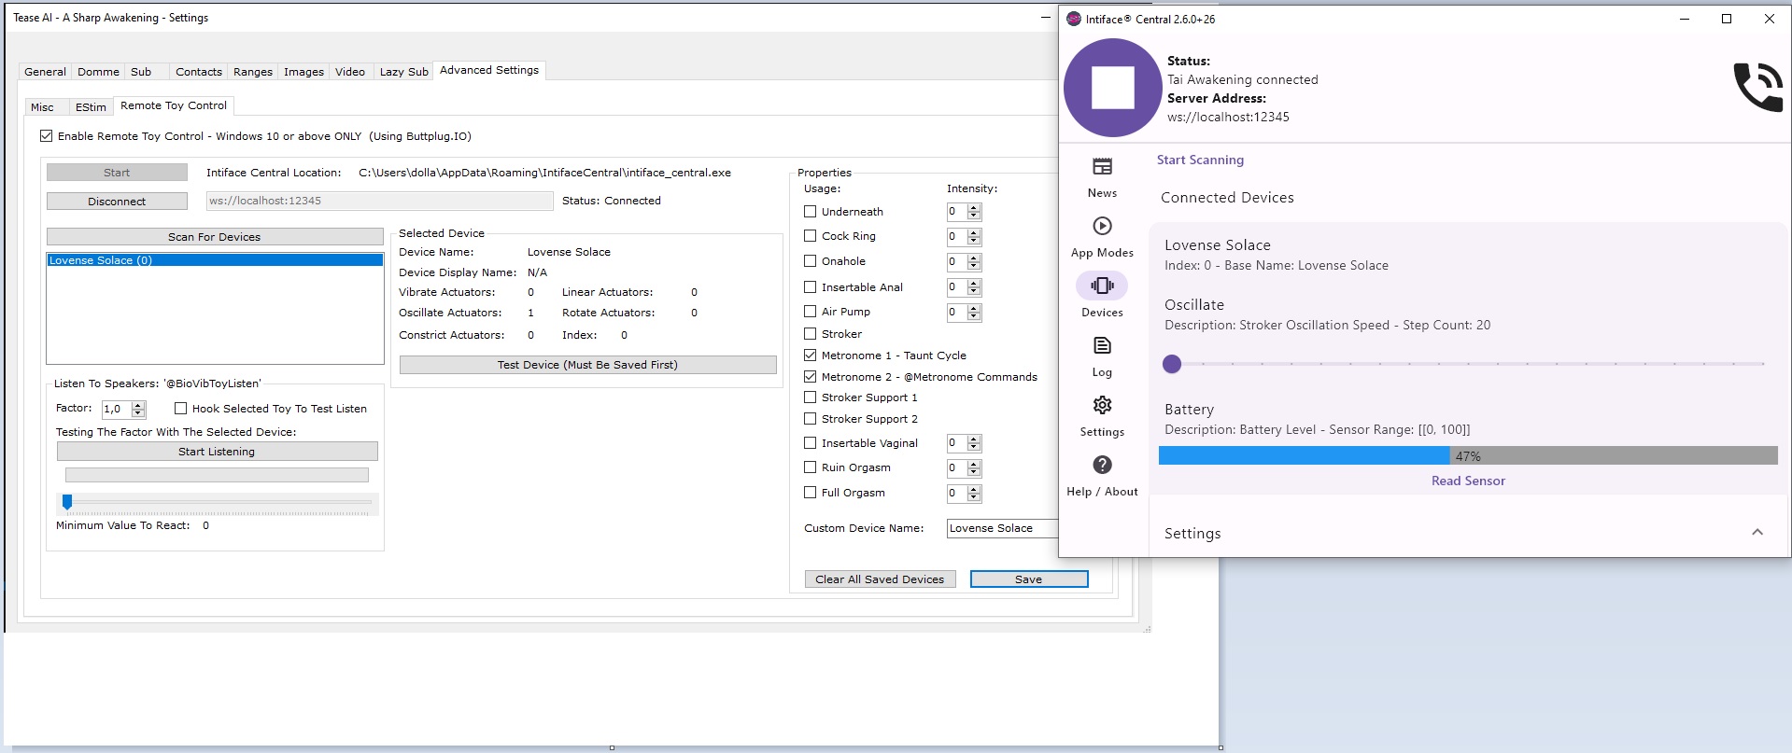Click the ws://localhost:12345 address field in Tease AI
The image size is (1792, 753).
coord(379,201)
